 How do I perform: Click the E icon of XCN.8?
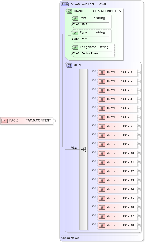coord(102,136)
